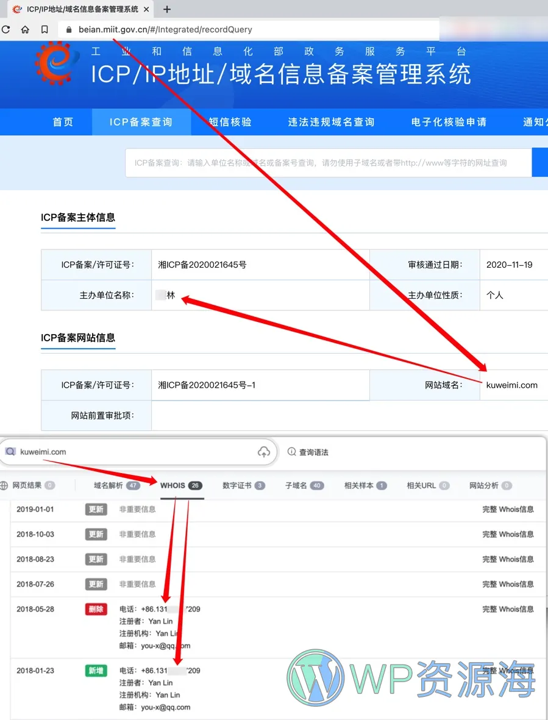Open the 短信核验 navigation item
Viewport: 548px width, 720px height.
coord(230,122)
